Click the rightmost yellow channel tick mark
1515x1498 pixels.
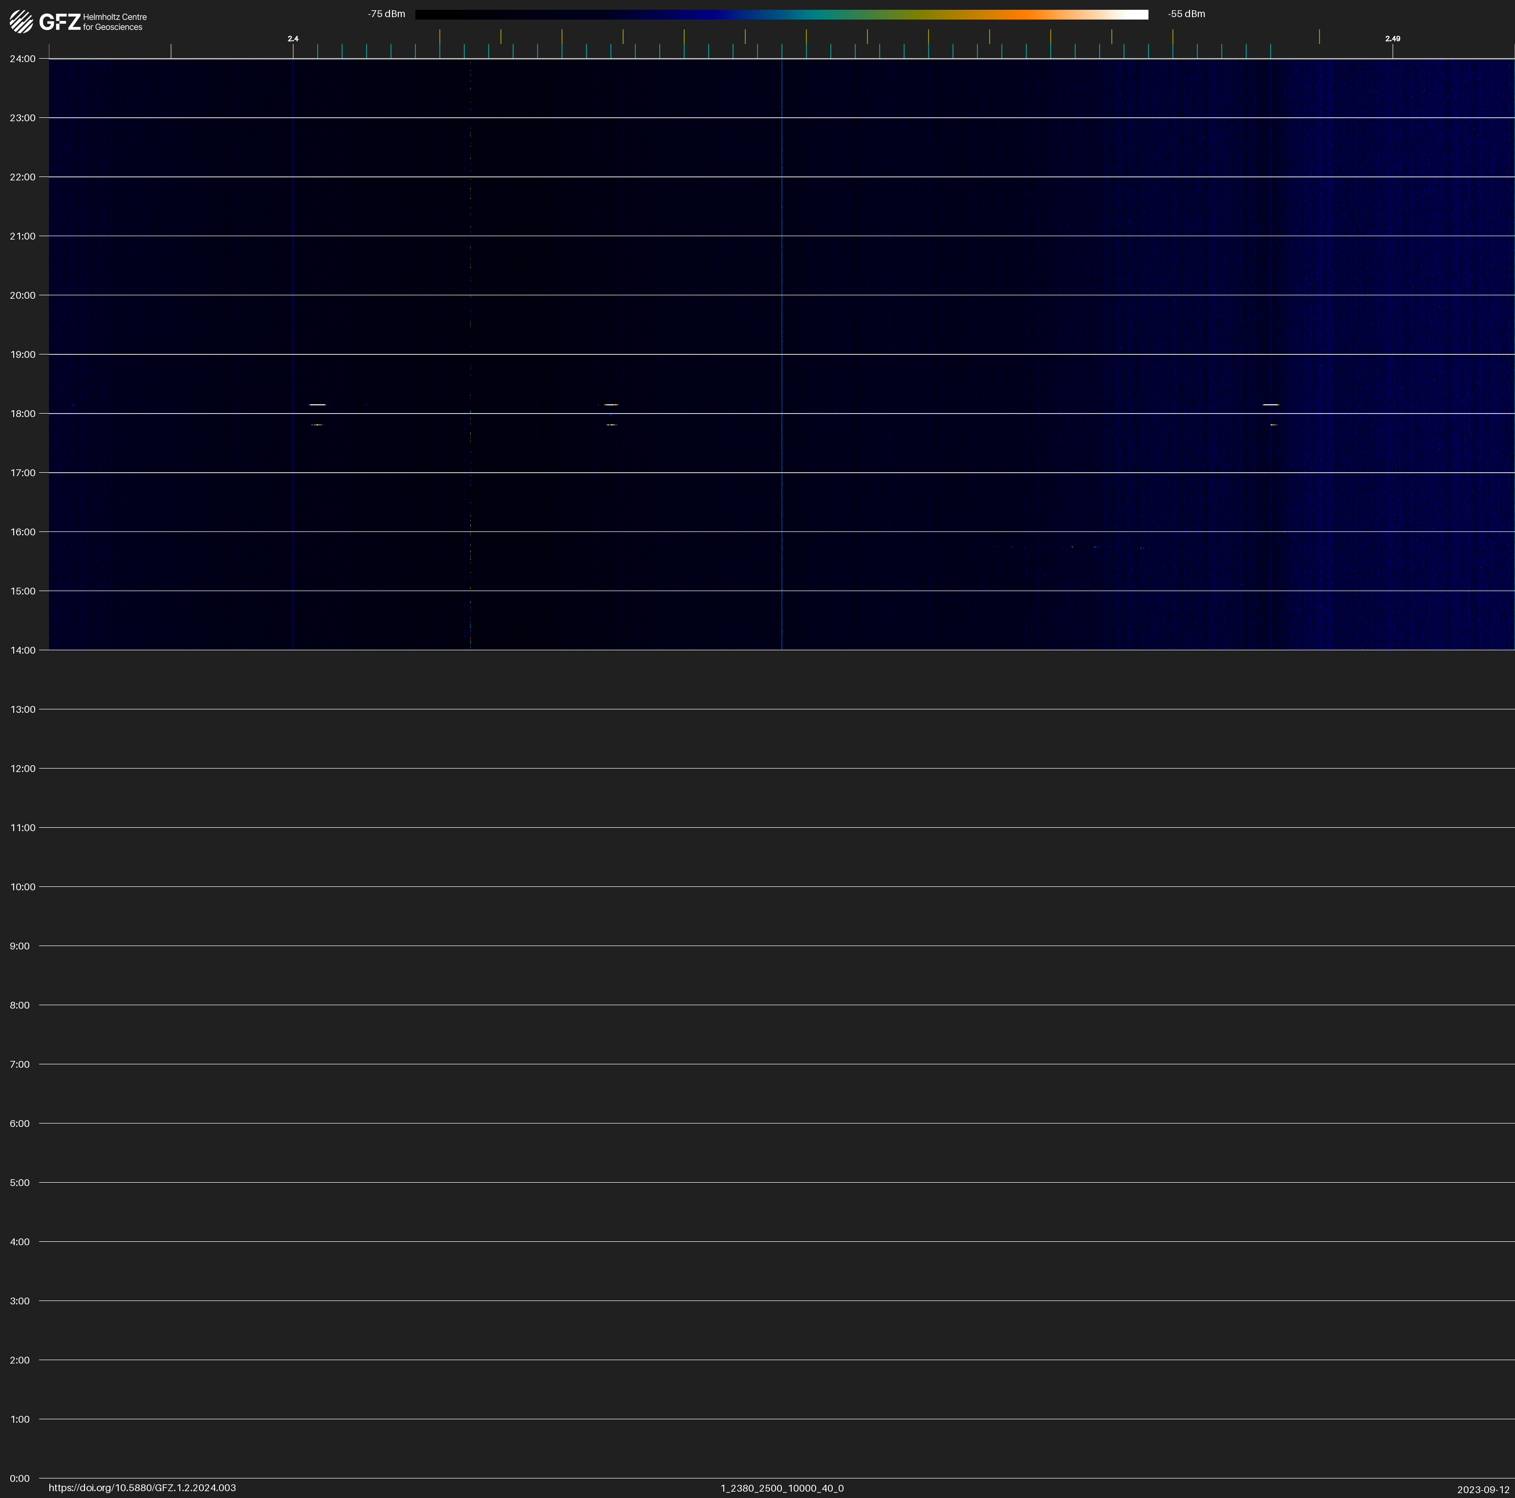(1319, 36)
